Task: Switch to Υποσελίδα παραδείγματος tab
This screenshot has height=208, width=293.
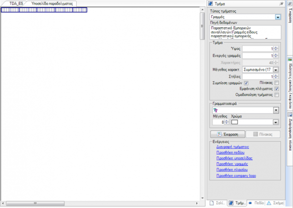Action: point(52,3)
